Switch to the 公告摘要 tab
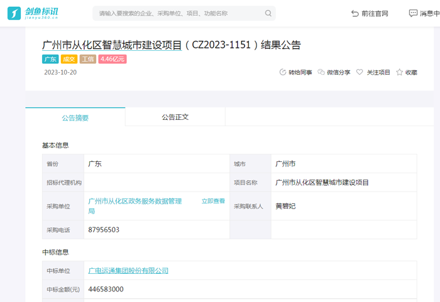This screenshot has width=440, height=302. click(75, 117)
